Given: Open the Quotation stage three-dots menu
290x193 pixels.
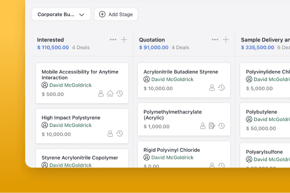Looking at the screenshot, I should [215, 39].
